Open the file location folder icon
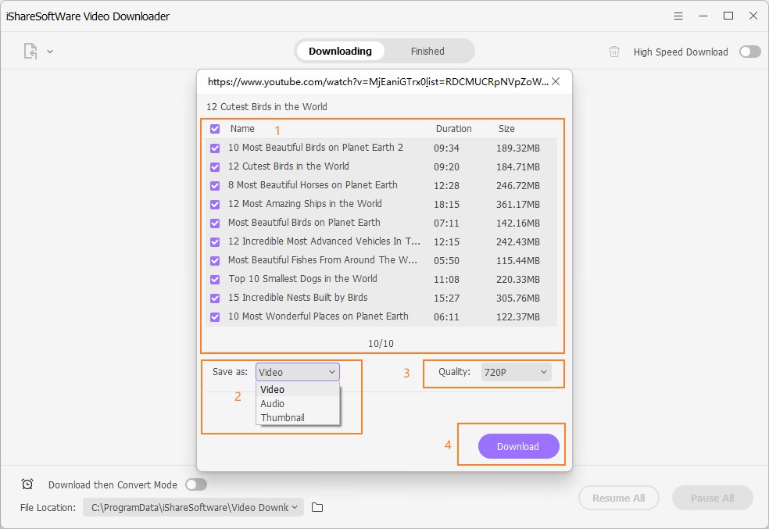Image resolution: width=769 pixels, height=529 pixels. (x=317, y=508)
